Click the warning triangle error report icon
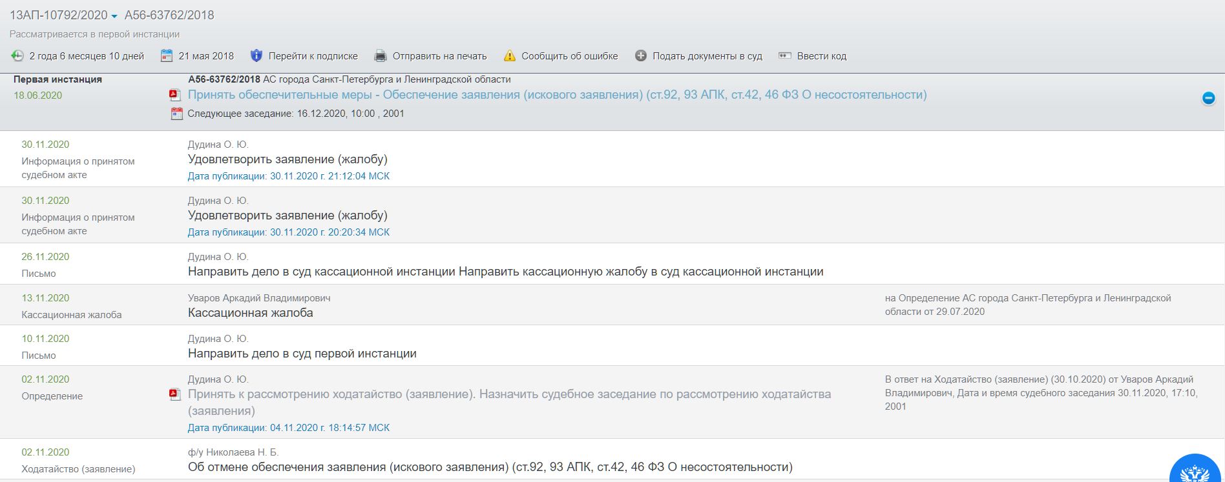 tap(510, 56)
